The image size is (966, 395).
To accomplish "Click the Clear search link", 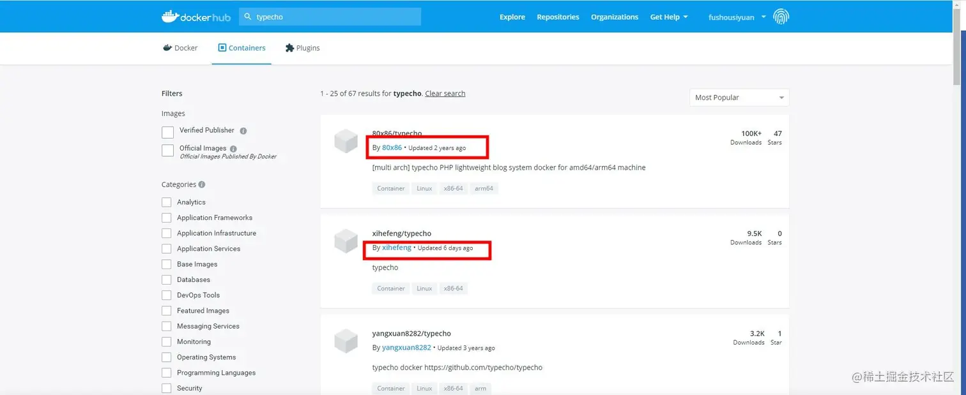I will 445,93.
